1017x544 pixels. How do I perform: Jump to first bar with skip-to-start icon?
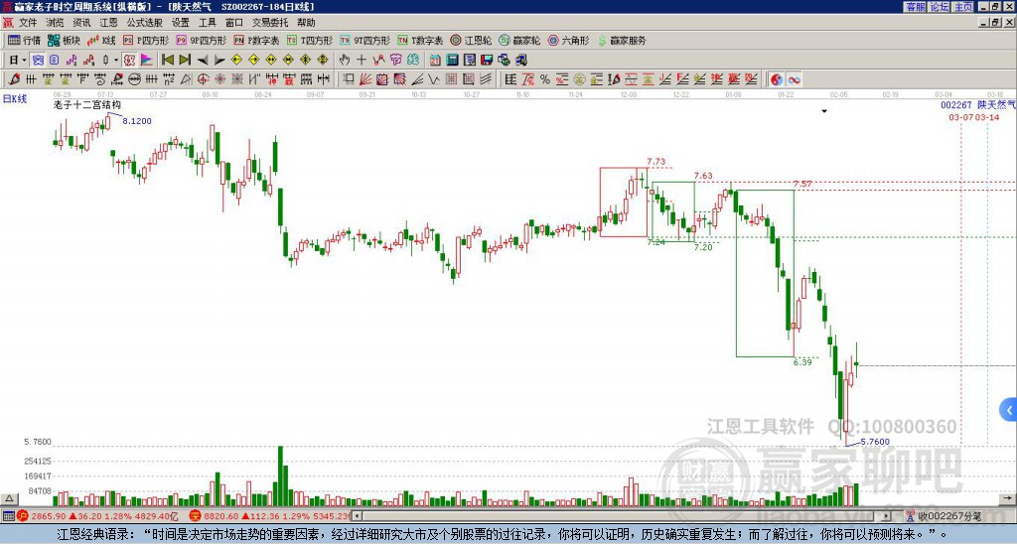[x=167, y=60]
